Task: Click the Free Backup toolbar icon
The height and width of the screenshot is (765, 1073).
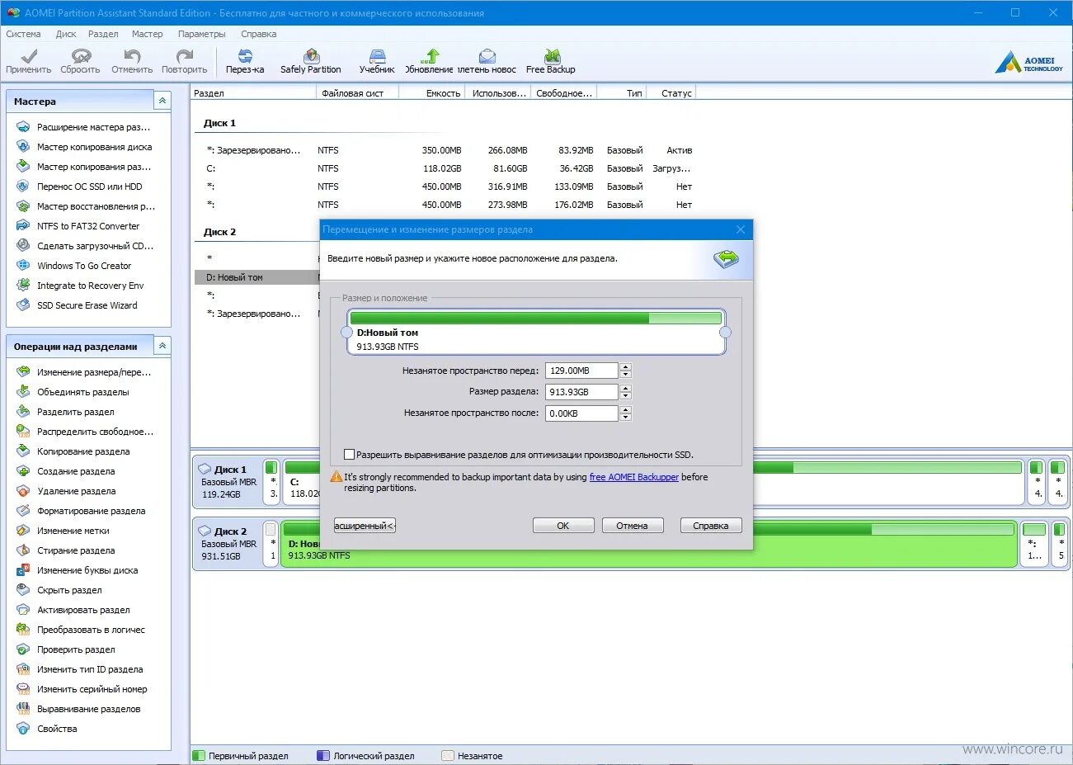Action: [x=551, y=61]
